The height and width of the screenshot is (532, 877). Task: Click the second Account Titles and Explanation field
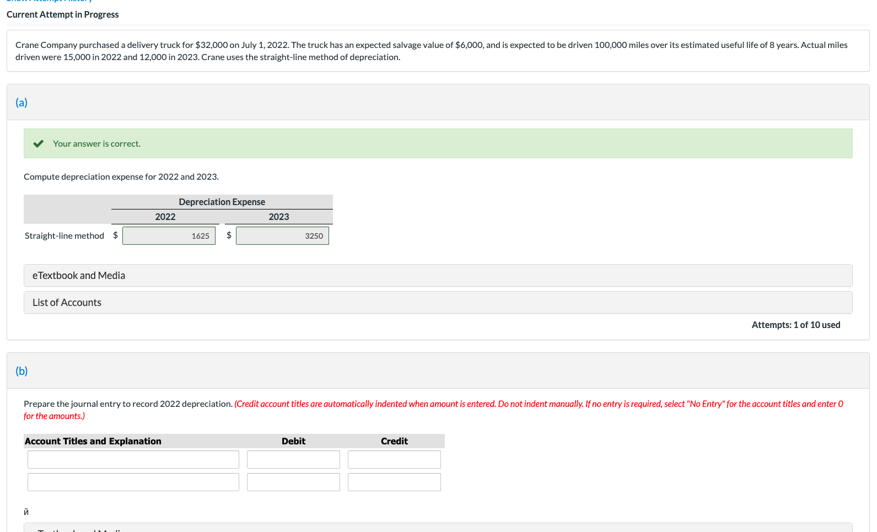point(133,482)
